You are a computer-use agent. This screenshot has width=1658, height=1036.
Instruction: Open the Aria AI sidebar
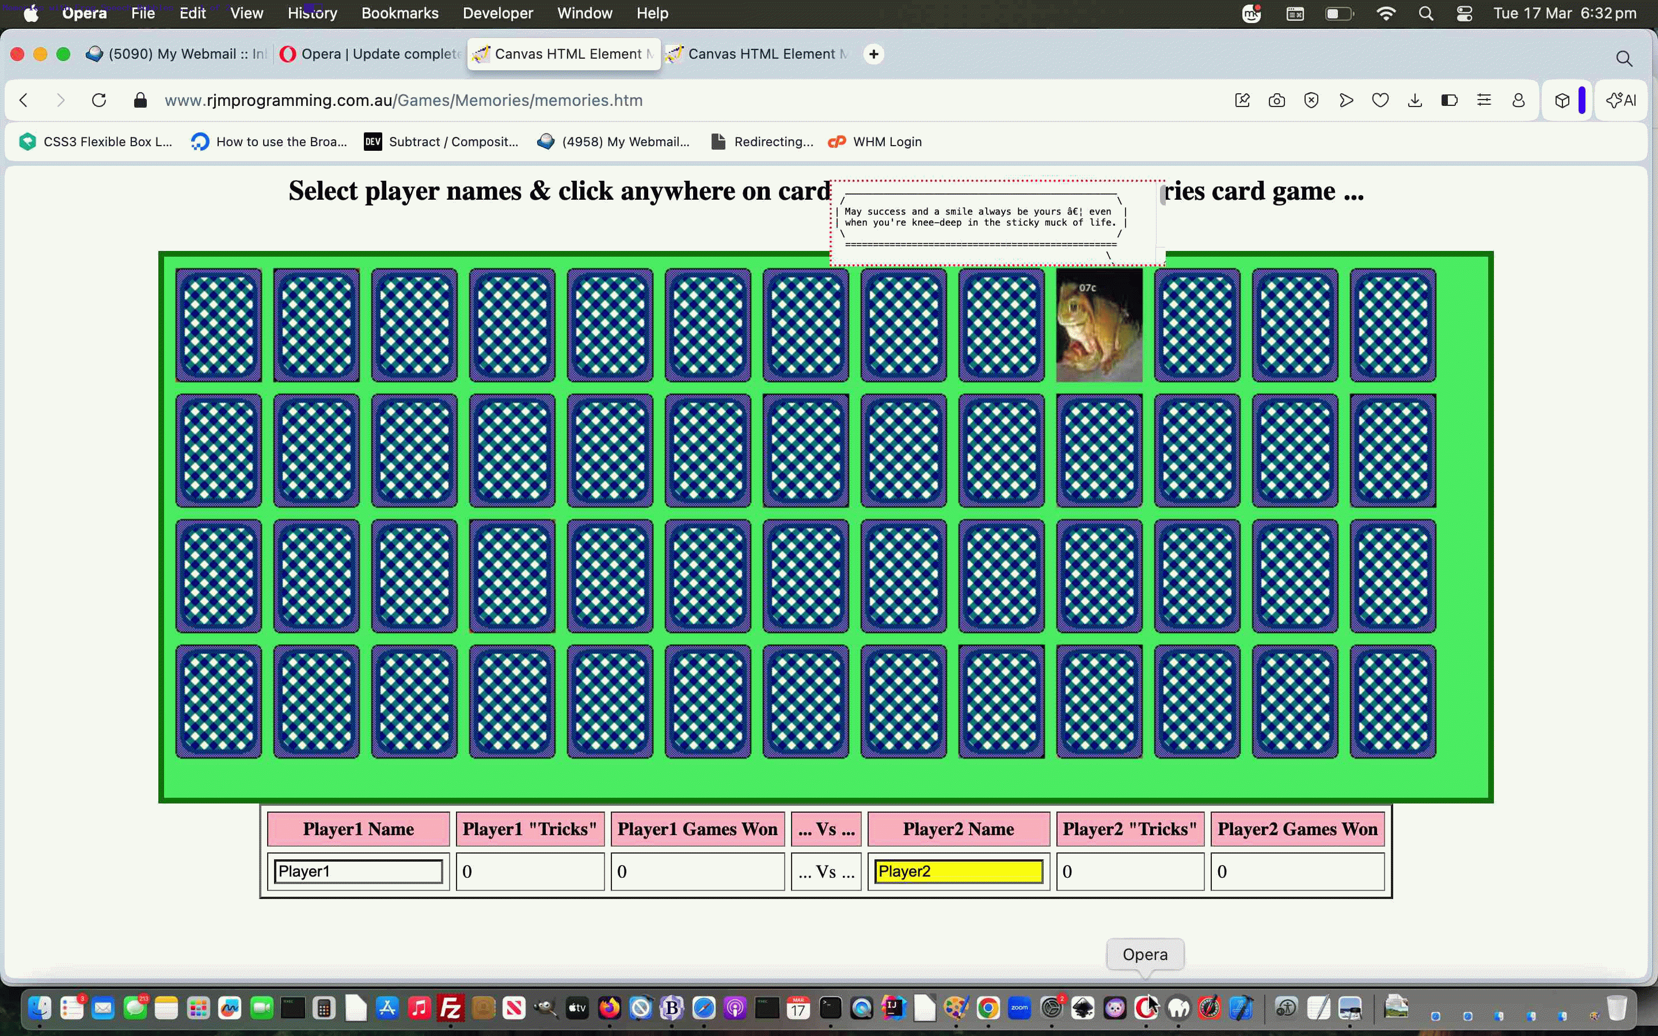1622,100
